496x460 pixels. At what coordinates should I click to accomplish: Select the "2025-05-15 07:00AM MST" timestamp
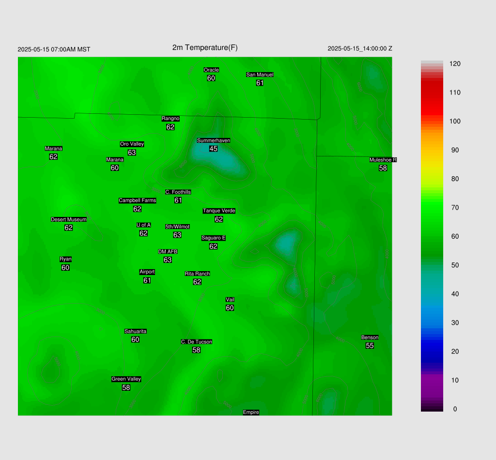(x=54, y=49)
